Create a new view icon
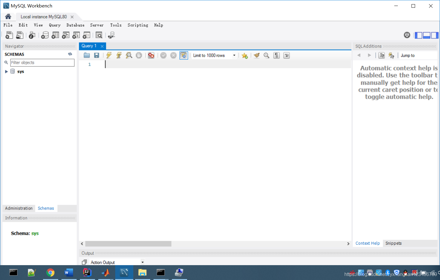This screenshot has width=440, height=280. click(66, 35)
